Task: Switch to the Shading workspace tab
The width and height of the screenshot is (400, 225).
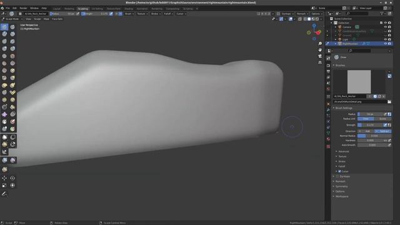Action: point(129,9)
